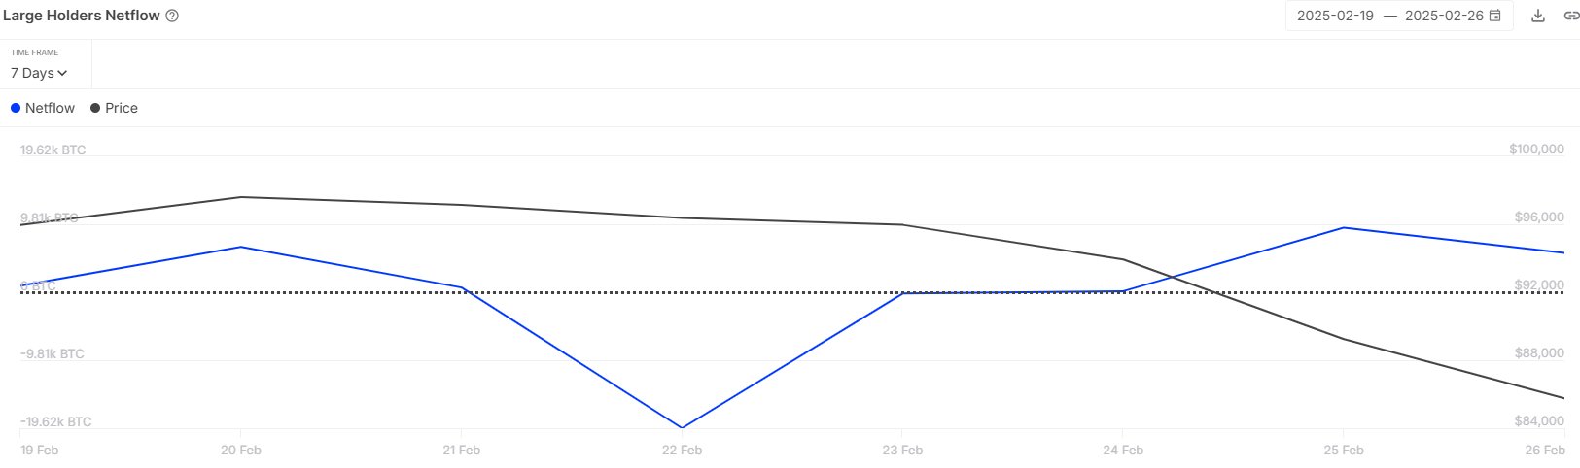Viewport: 1580px width, 468px height.
Task: Copy the chart link using the chain icon
Action: coord(1570,17)
